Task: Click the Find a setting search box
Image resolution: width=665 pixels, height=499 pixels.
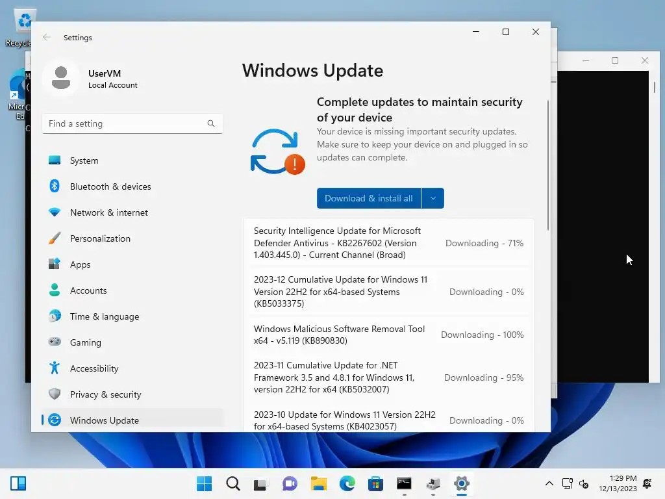Action: pyautogui.click(x=132, y=123)
